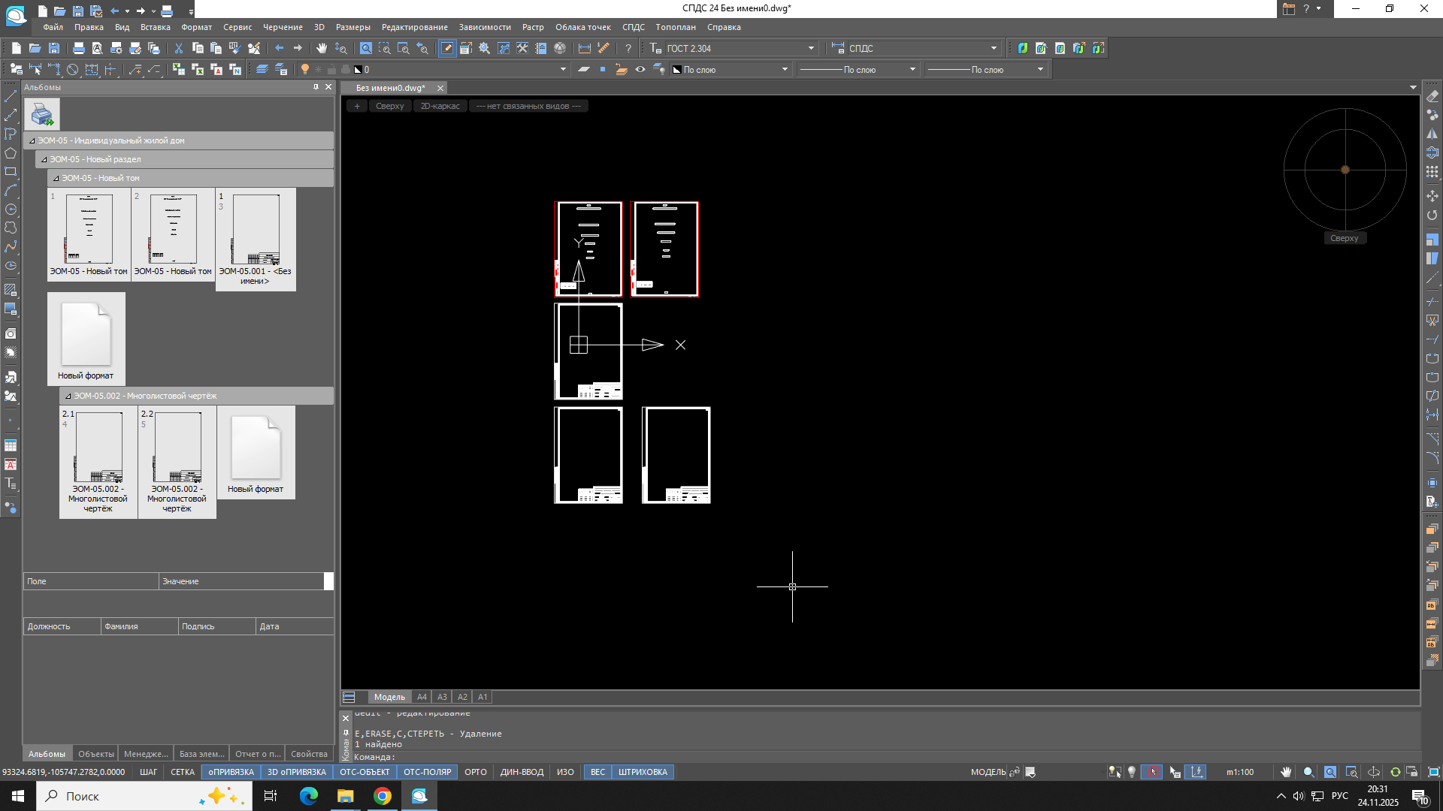This screenshot has width=1443, height=811.
Task: Switch to the A3 layout tab
Action: pos(442,697)
